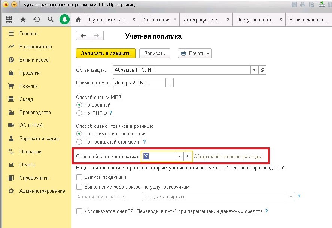
Task: Select the По ФИФО radio option
Action: click(x=79, y=113)
